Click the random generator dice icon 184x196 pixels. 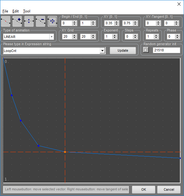pos(146,50)
